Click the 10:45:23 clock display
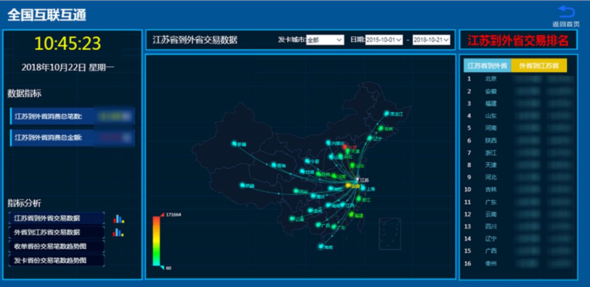The width and height of the screenshot is (590, 287). [68, 43]
